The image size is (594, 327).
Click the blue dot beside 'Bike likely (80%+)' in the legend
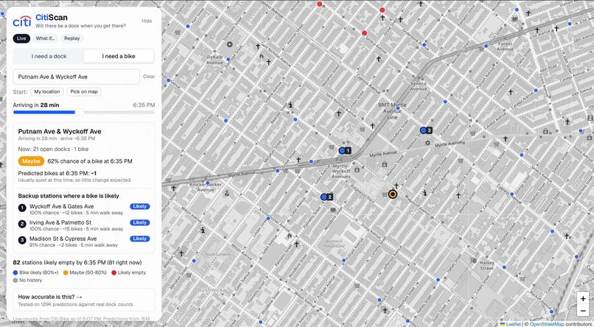pyautogui.click(x=15, y=272)
